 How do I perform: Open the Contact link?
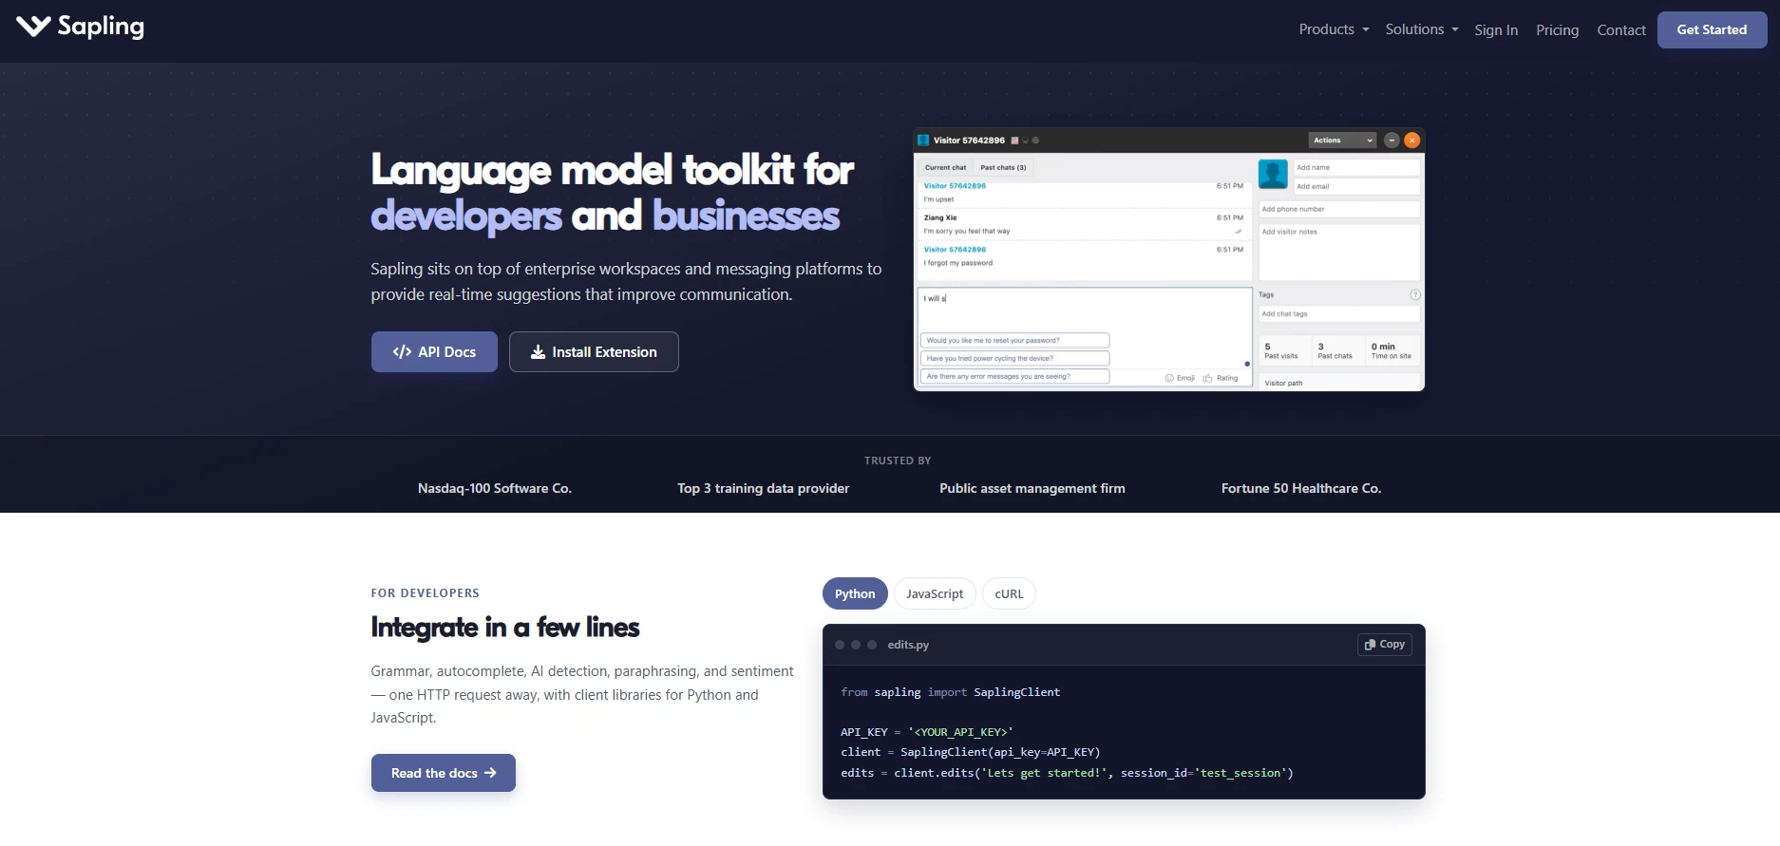pyautogui.click(x=1620, y=30)
